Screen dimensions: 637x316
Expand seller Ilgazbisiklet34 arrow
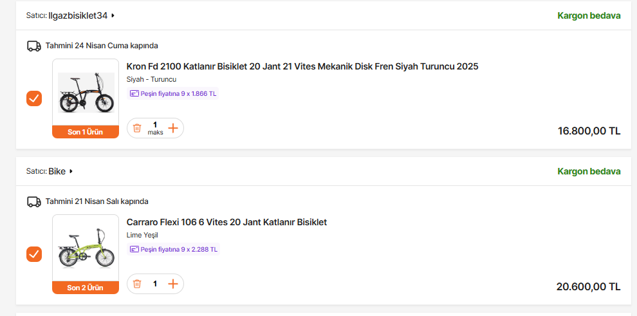tap(113, 15)
